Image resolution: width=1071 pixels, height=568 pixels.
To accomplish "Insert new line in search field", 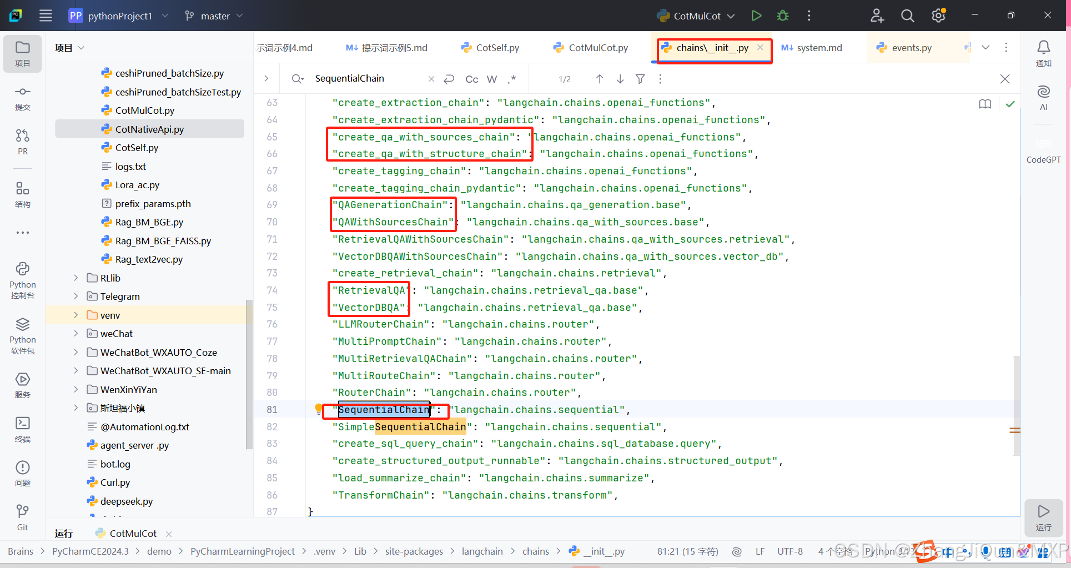I will [x=449, y=79].
